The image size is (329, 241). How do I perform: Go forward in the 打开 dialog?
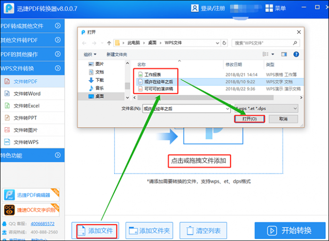94,43
